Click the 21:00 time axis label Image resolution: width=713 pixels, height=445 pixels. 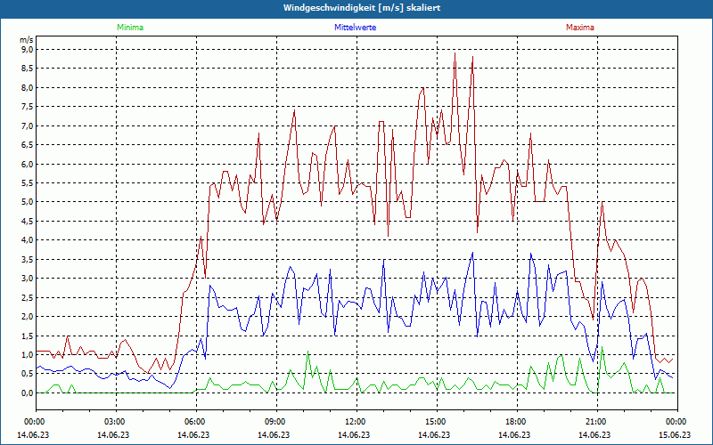596,422
